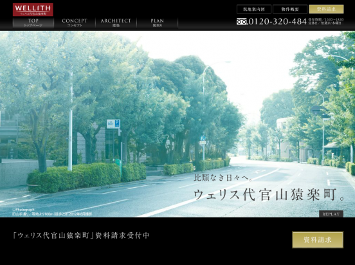Open the PLAN 間取り menu item
This screenshot has width=355, height=265.
(158, 23)
